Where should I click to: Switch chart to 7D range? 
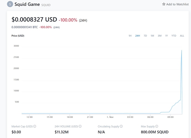coord(145,36)
